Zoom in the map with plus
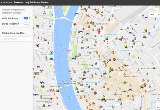This screenshot has height=110, width=160. (158, 104)
